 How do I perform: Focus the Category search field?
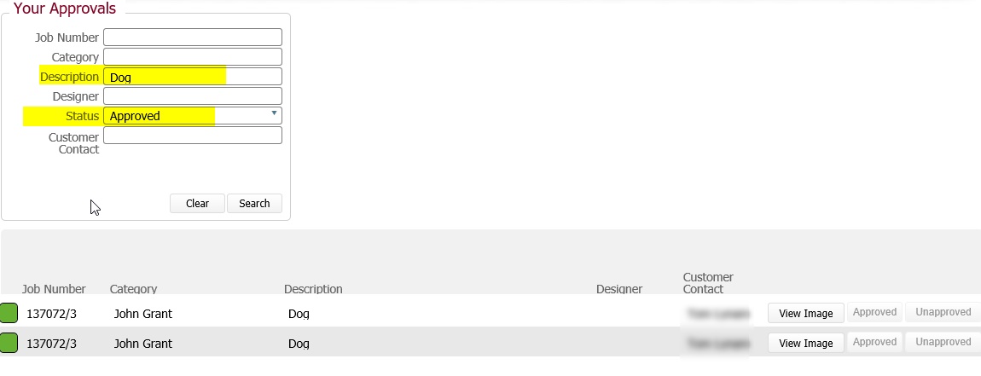(192, 57)
